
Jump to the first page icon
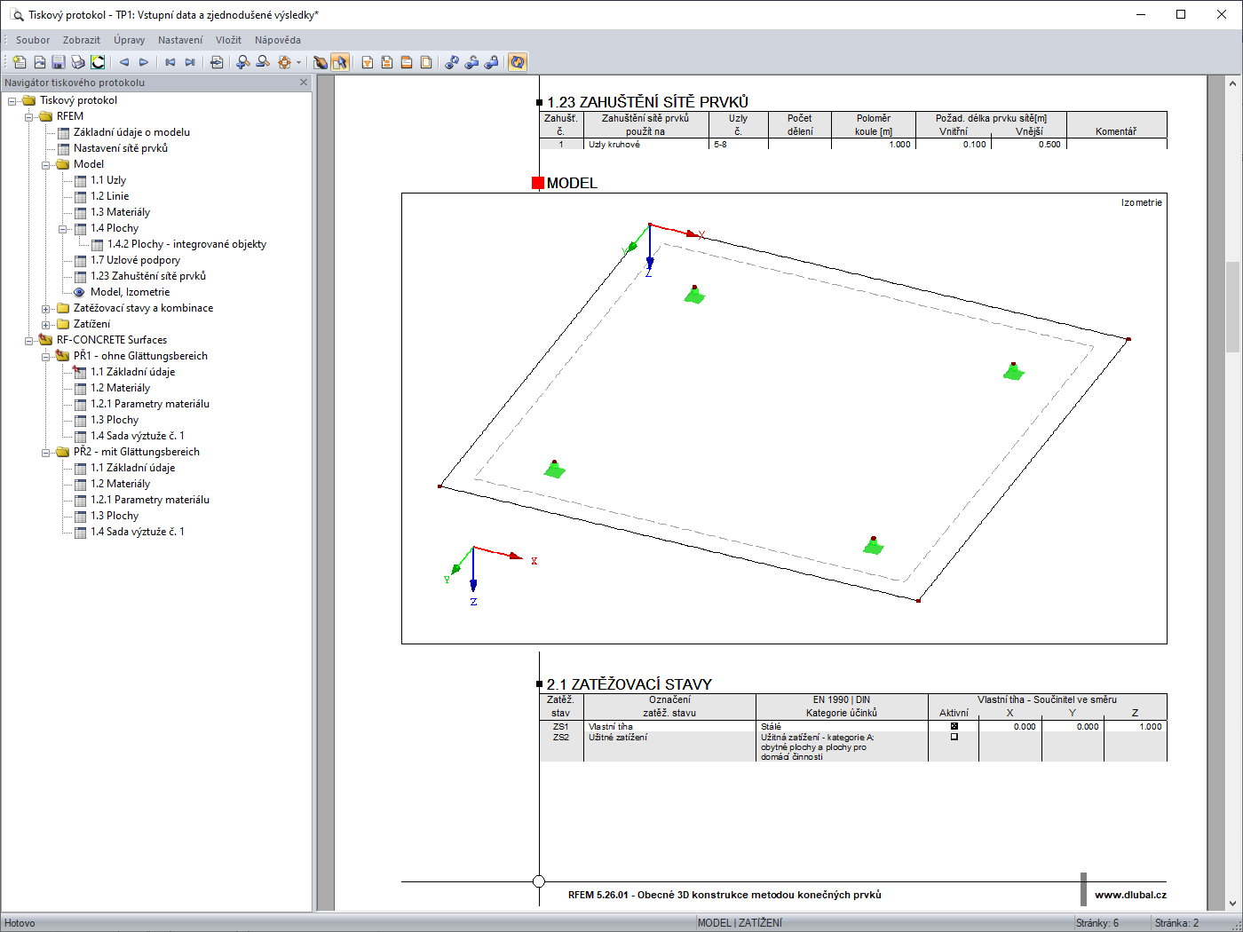170,62
